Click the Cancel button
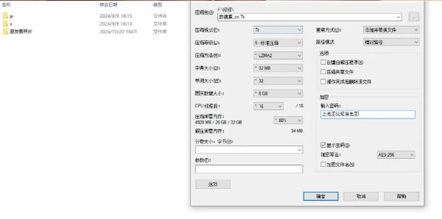This screenshot has width=442, height=219. (361, 196)
